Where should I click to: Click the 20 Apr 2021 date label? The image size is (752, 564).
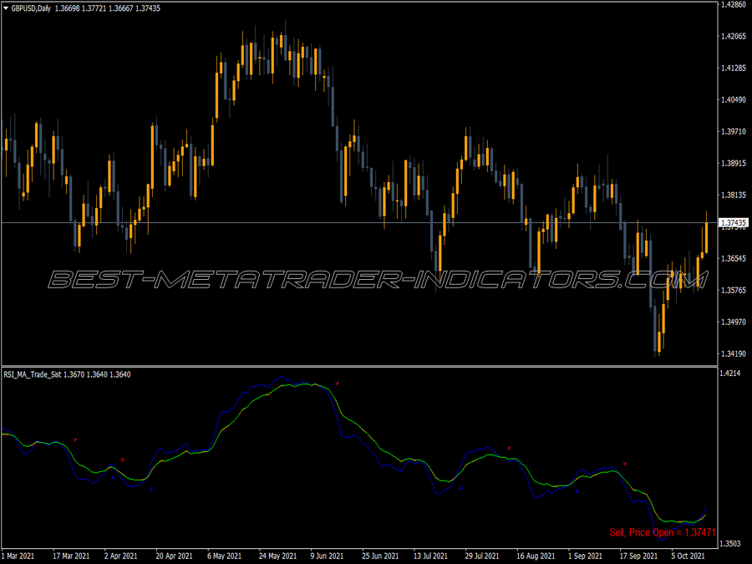point(174,556)
